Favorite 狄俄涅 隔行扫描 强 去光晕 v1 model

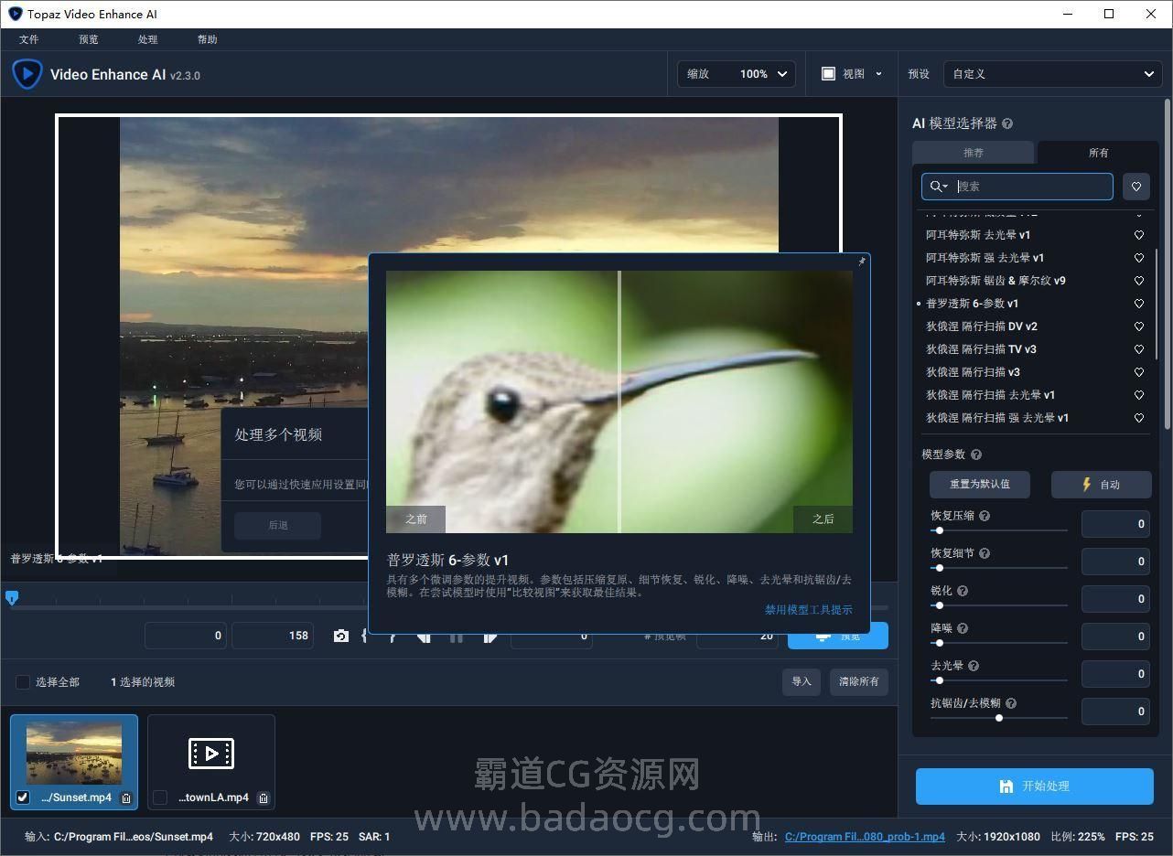coord(1139,418)
